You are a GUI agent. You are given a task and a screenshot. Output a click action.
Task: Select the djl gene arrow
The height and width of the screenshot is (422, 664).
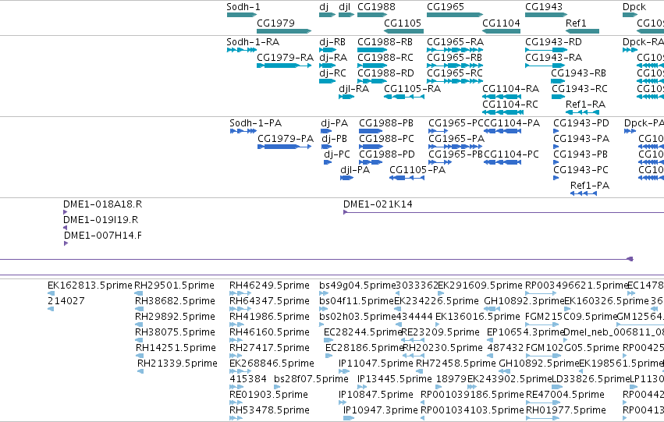click(346, 15)
